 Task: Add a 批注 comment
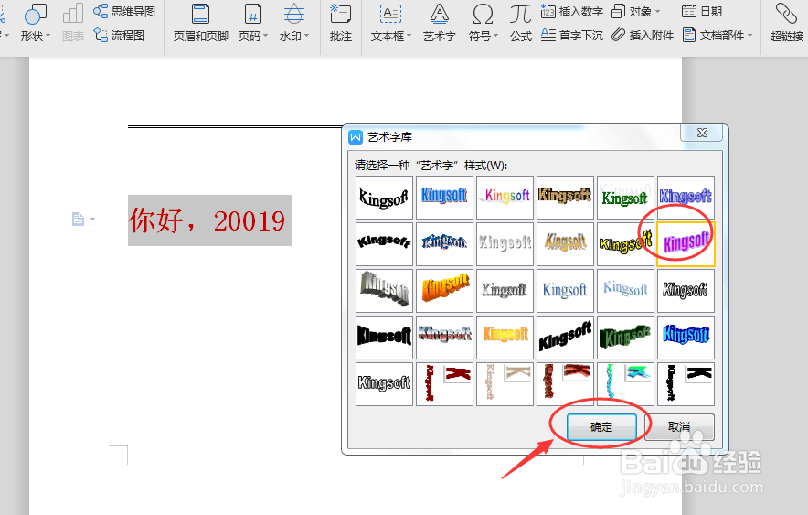(x=341, y=23)
